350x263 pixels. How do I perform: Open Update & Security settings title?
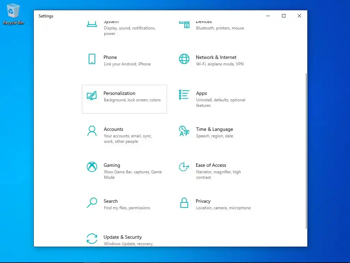pos(123,237)
